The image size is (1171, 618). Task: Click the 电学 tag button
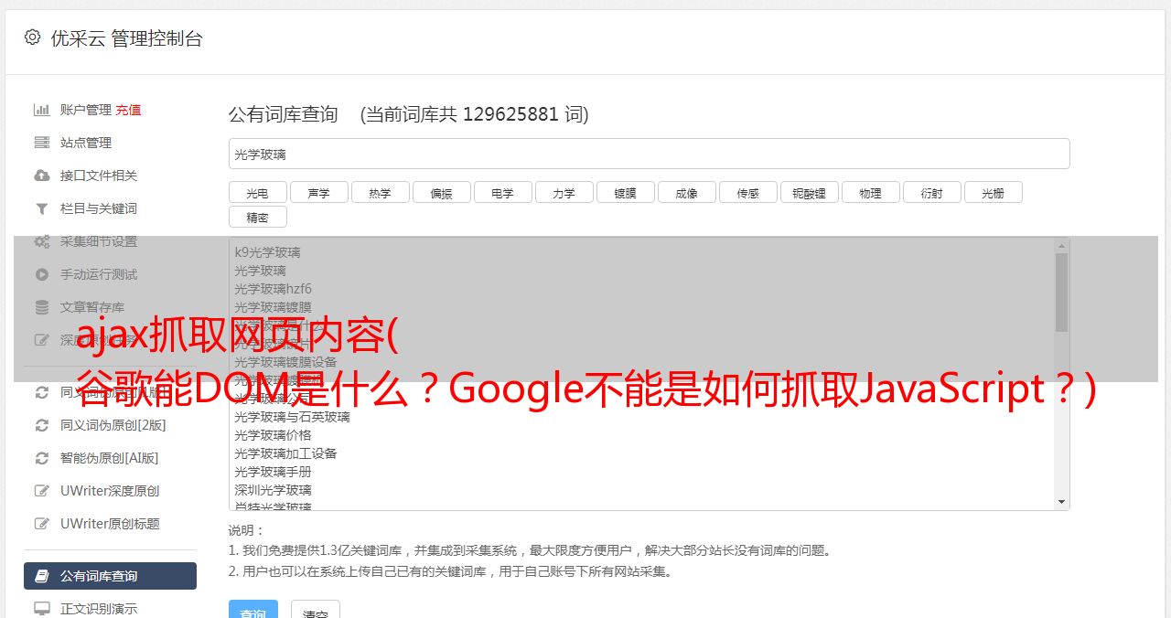502,192
